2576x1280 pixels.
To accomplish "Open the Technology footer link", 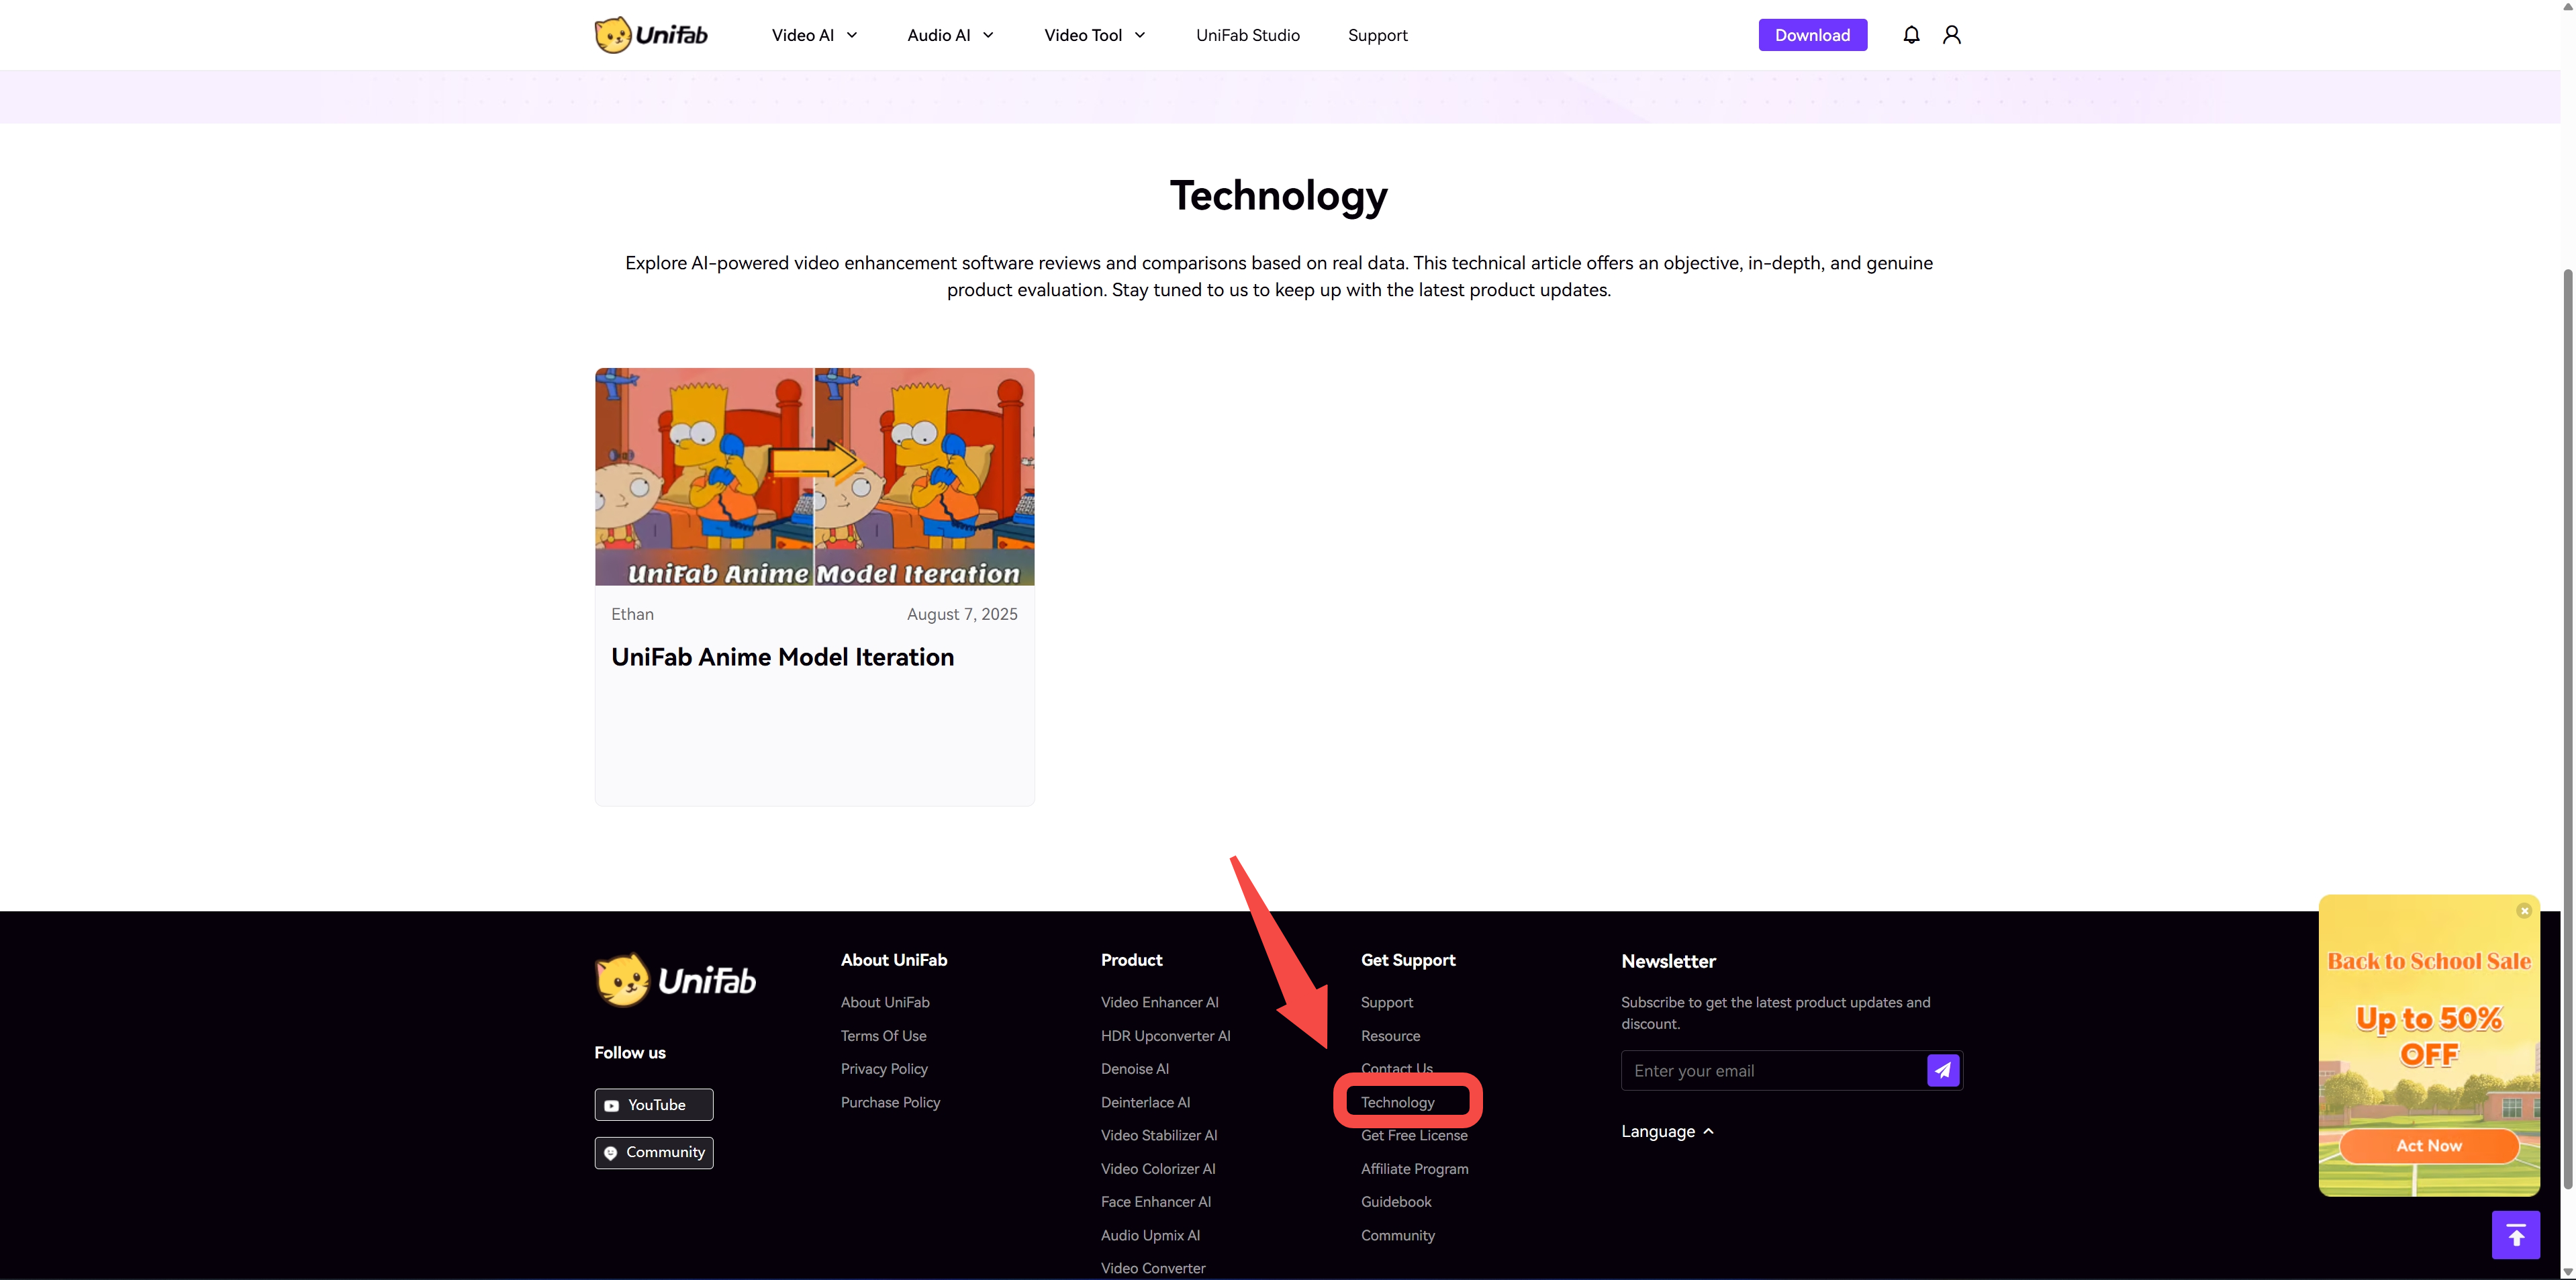I will [x=1397, y=1102].
